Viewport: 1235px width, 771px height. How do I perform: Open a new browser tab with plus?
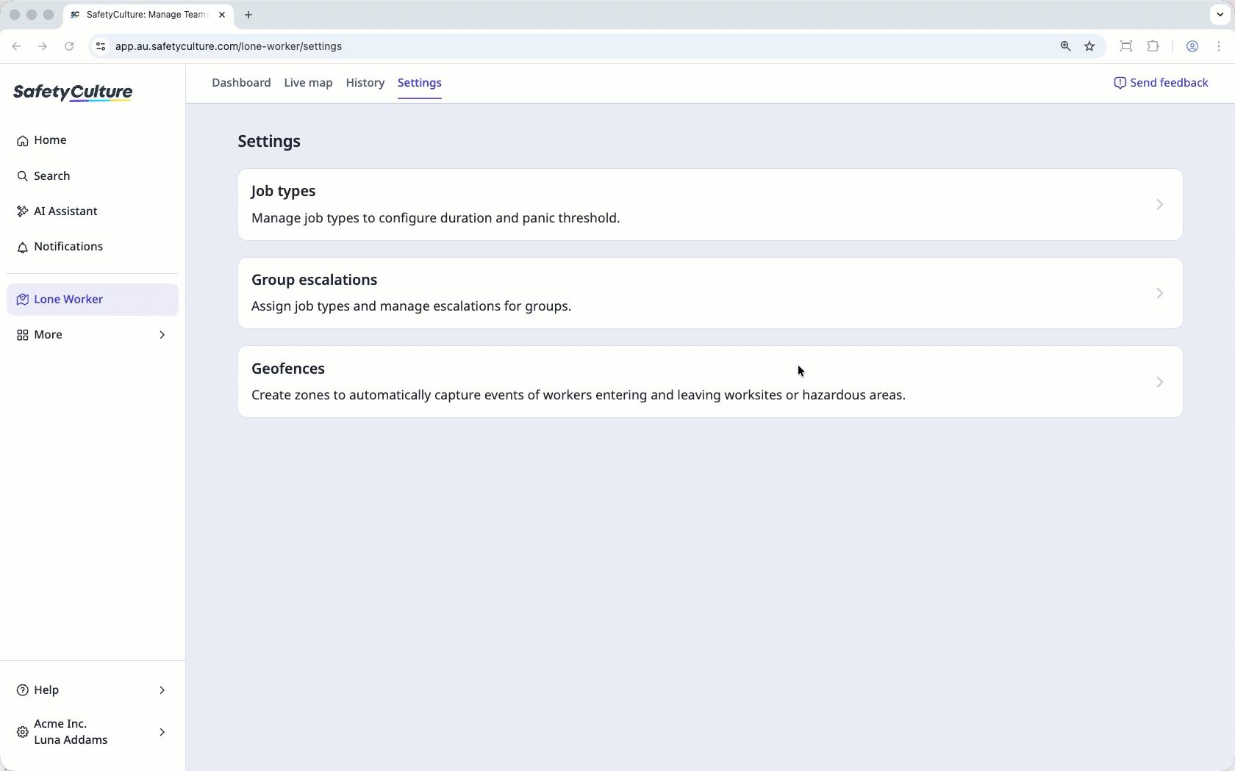[x=248, y=15]
